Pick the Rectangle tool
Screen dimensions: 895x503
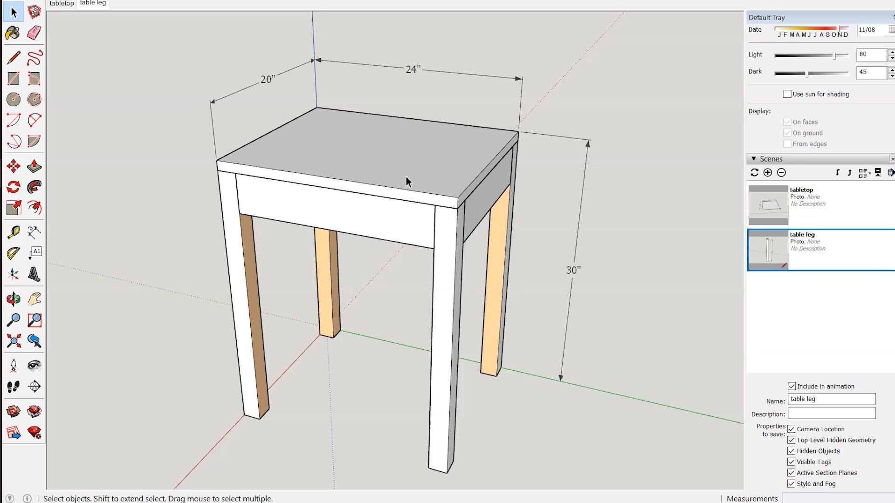[13, 78]
